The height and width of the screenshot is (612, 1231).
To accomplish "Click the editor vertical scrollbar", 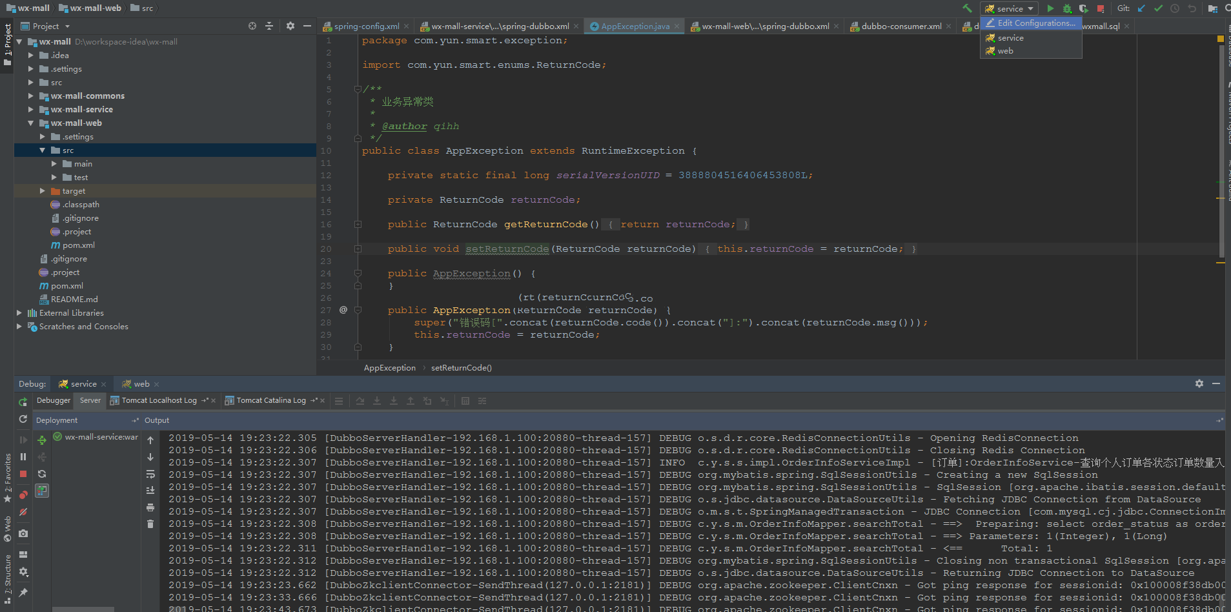I will click(x=1221, y=148).
